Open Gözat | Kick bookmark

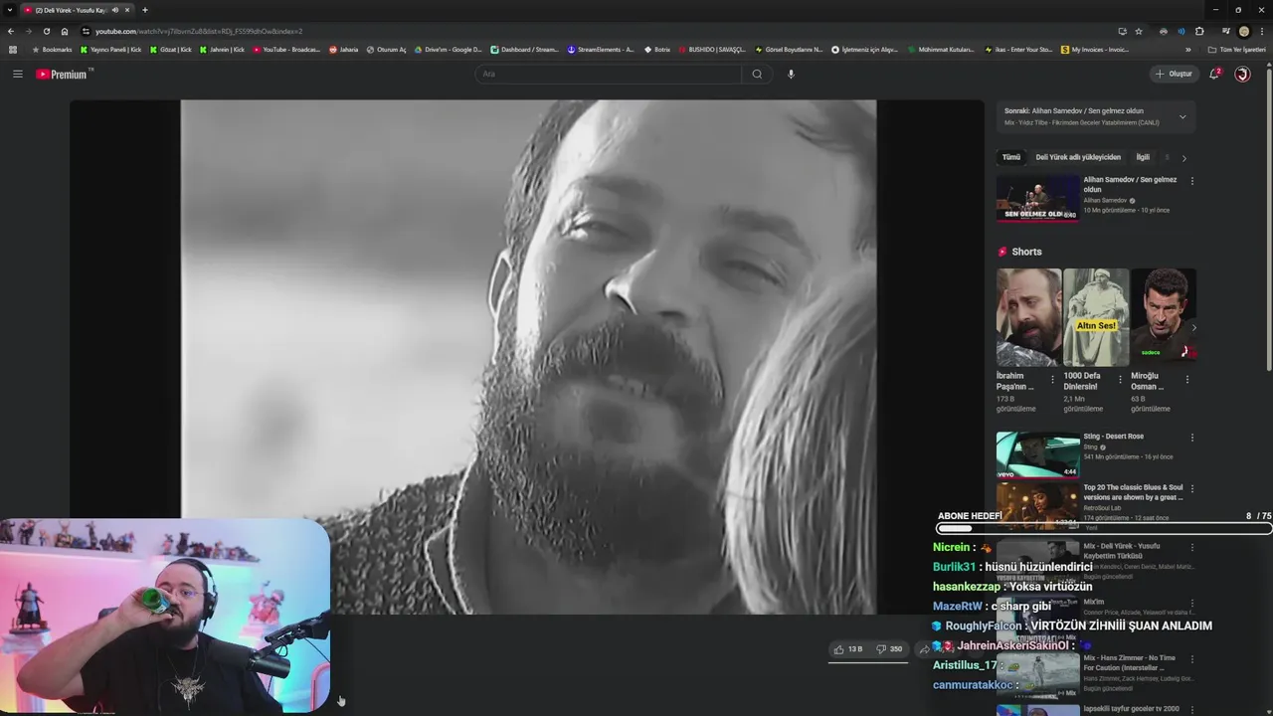(x=171, y=50)
